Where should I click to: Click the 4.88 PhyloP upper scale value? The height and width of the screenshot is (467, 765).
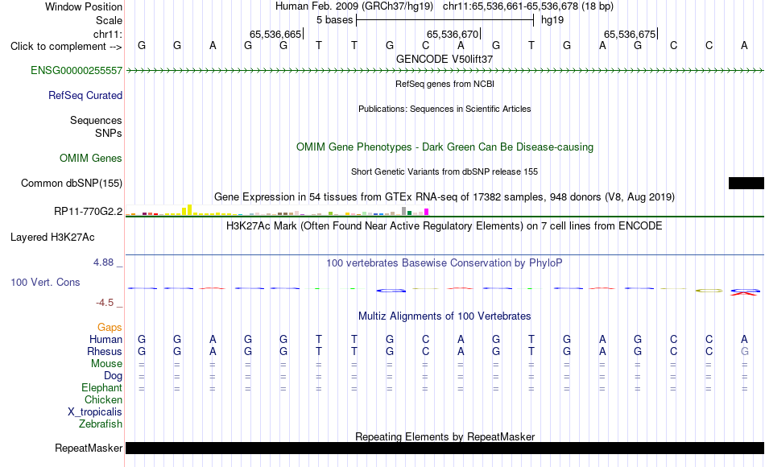point(103,262)
